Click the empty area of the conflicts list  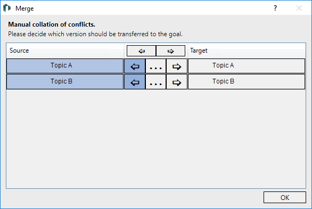click(x=156, y=138)
